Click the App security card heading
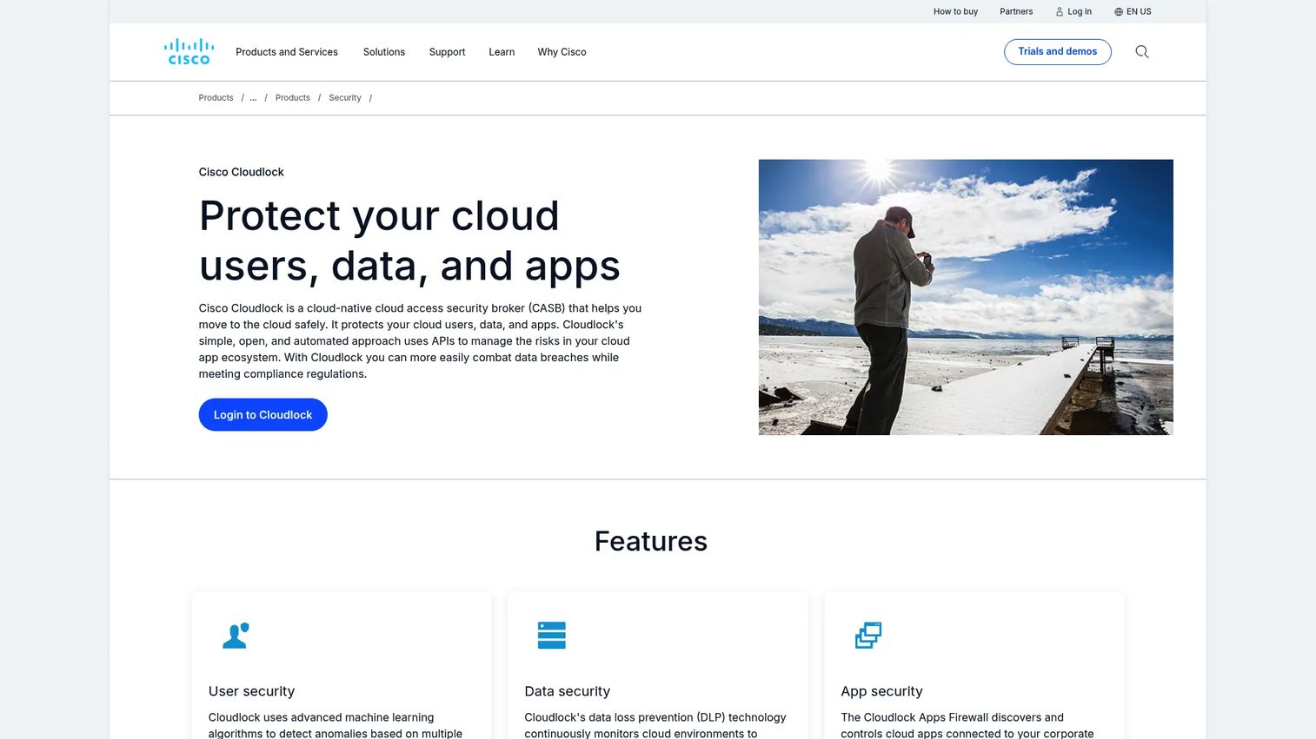 pyautogui.click(x=881, y=691)
